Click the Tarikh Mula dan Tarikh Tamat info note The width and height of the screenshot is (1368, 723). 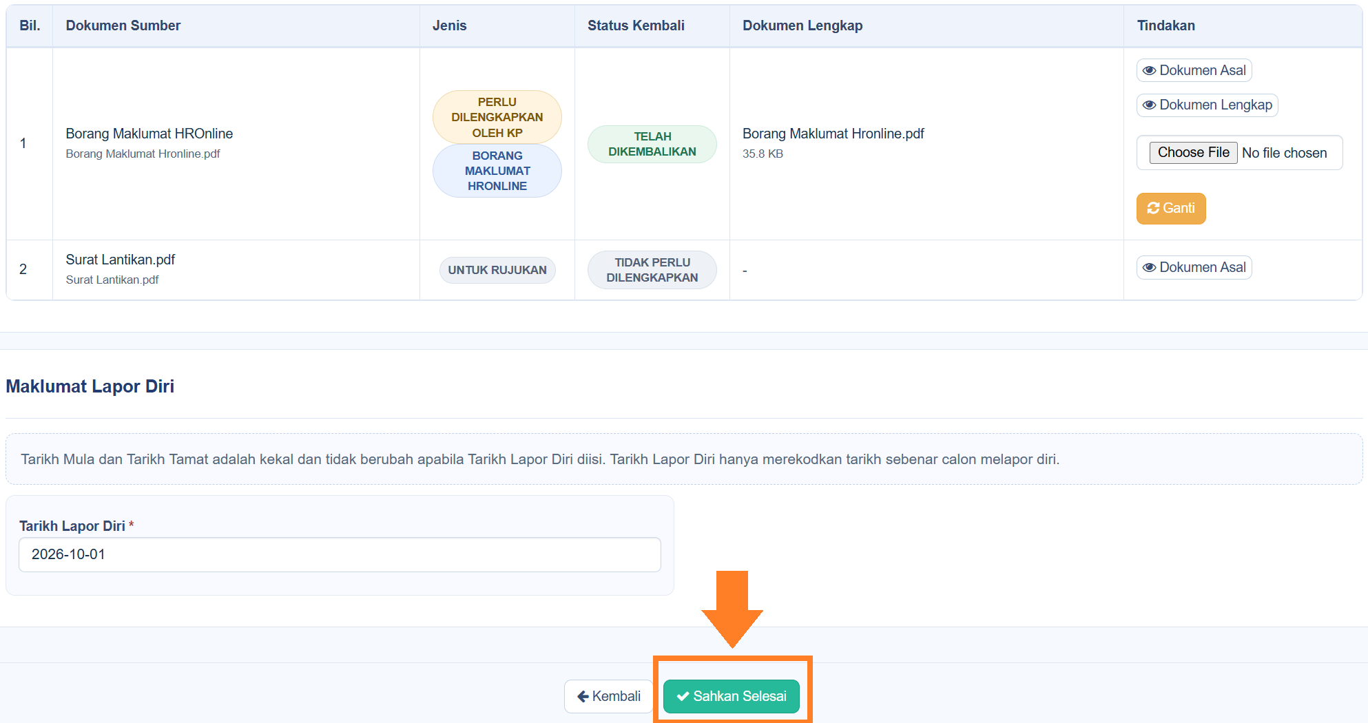[683, 459]
